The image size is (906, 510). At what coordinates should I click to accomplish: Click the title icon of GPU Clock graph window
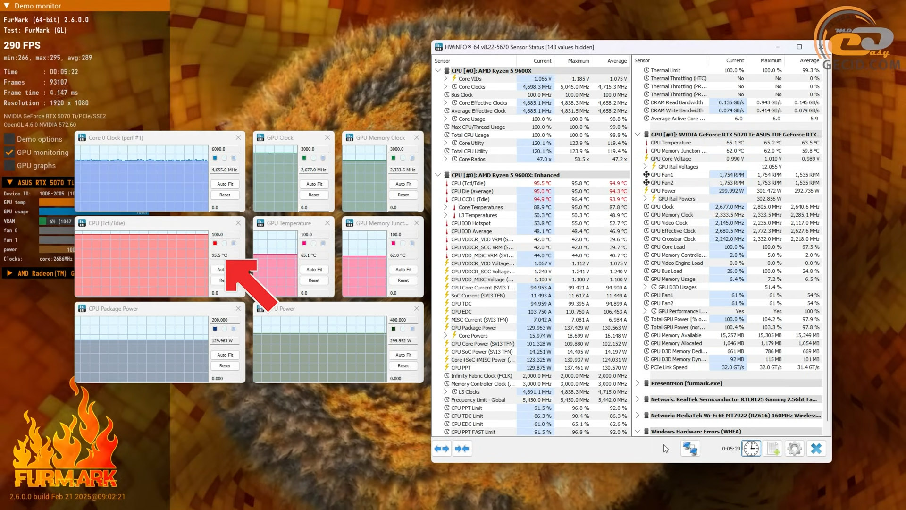tap(260, 137)
